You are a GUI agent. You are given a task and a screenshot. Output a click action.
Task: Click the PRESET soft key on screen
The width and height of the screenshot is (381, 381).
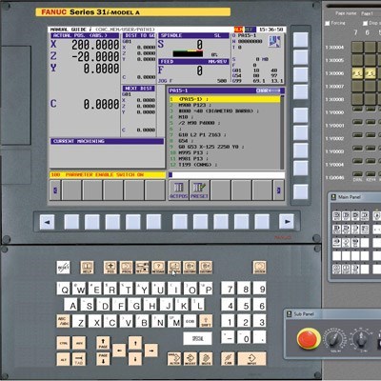point(199,190)
